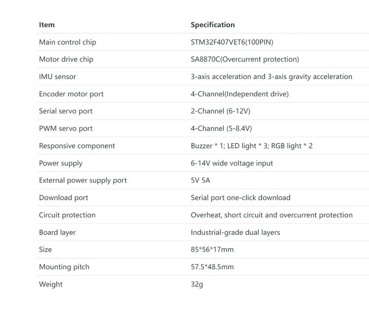
Task: Select the Motor drive chip row label
Action: pyautogui.click(x=66, y=60)
